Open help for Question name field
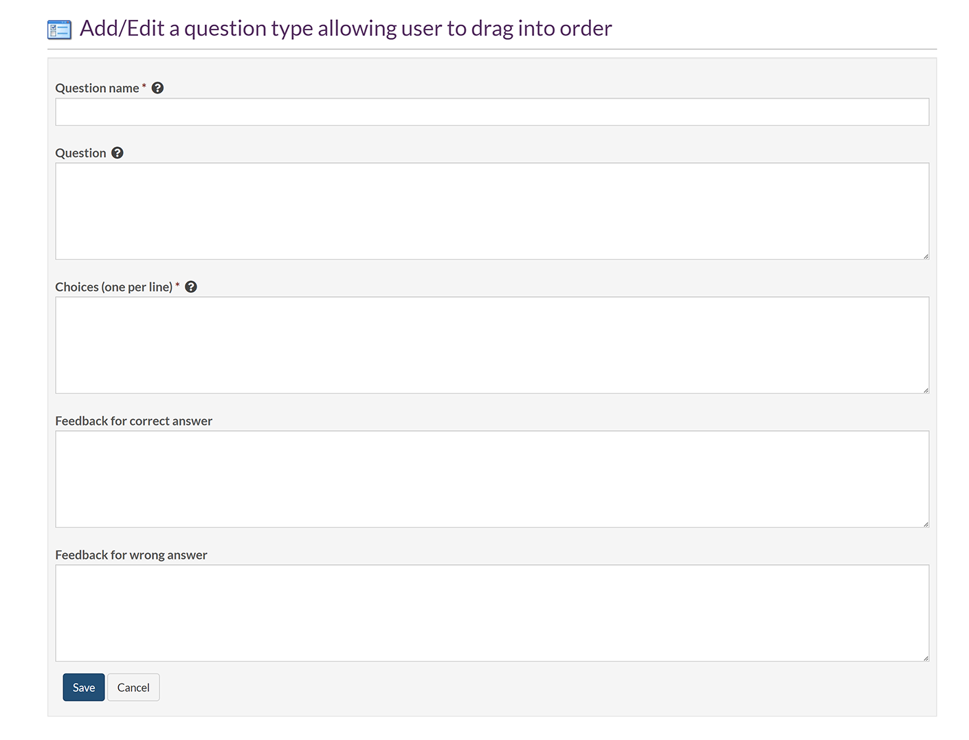Image resolution: width=969 pixels, height=740 pixels. pyautogui.click(x=157, y=88)
